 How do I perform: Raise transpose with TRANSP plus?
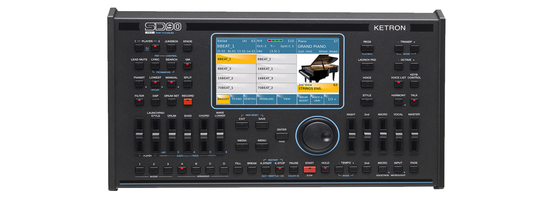tap(414, 48)
